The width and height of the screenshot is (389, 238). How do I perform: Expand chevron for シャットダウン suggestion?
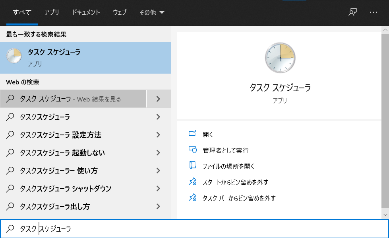pos(158,188)
